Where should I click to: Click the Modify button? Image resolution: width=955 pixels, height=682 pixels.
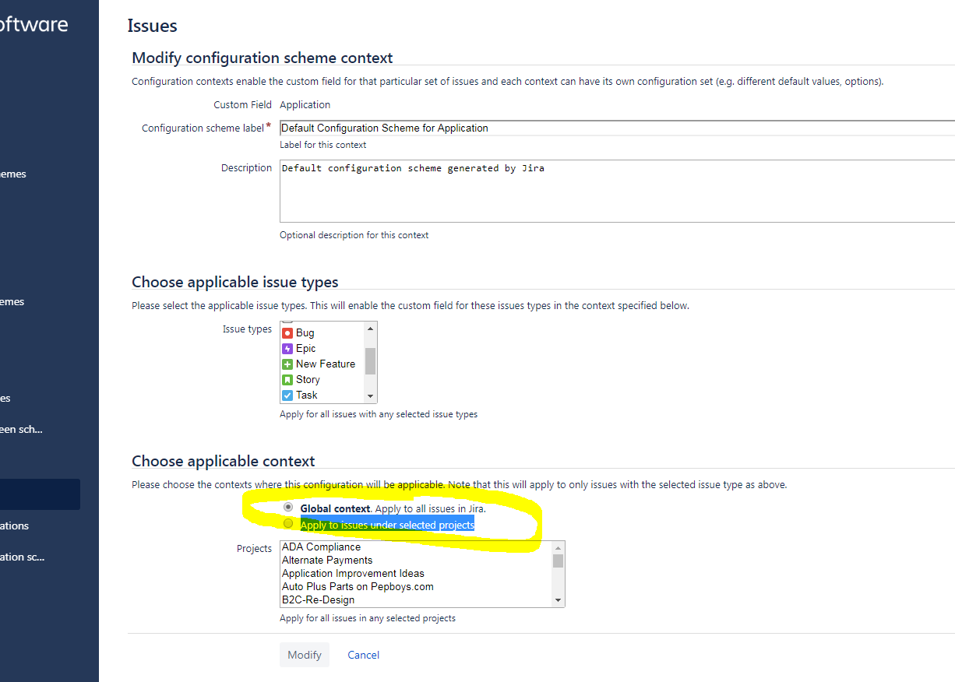coord(305,655)
